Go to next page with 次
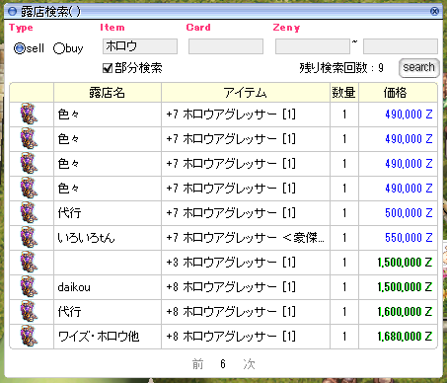This screenshot has height=383, width=447. pyautogui.click(x=249, y=364)
